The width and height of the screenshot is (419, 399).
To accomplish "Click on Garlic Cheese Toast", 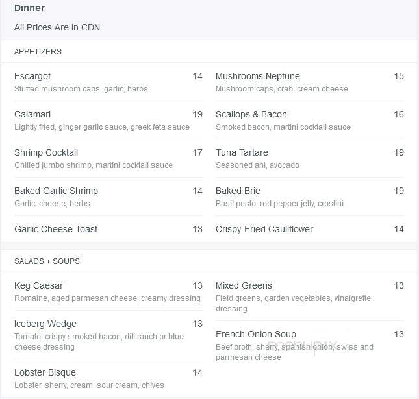I will 108,229.
